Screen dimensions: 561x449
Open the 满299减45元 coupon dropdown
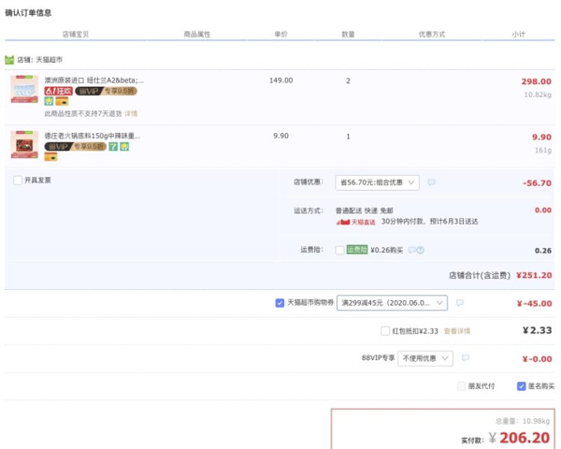point(392,303)
